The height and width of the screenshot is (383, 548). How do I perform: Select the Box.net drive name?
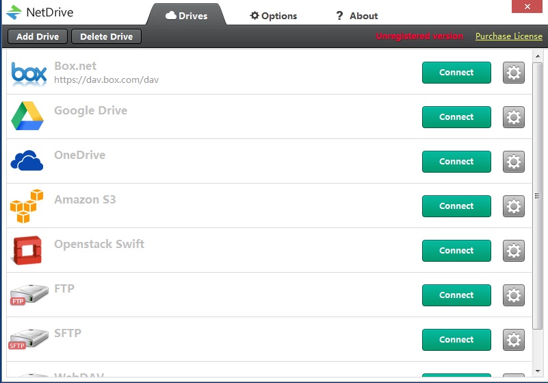coord(75,66)
